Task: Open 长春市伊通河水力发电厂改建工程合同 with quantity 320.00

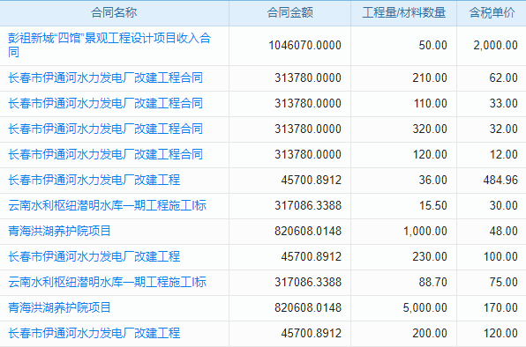Action: [105, 129]
